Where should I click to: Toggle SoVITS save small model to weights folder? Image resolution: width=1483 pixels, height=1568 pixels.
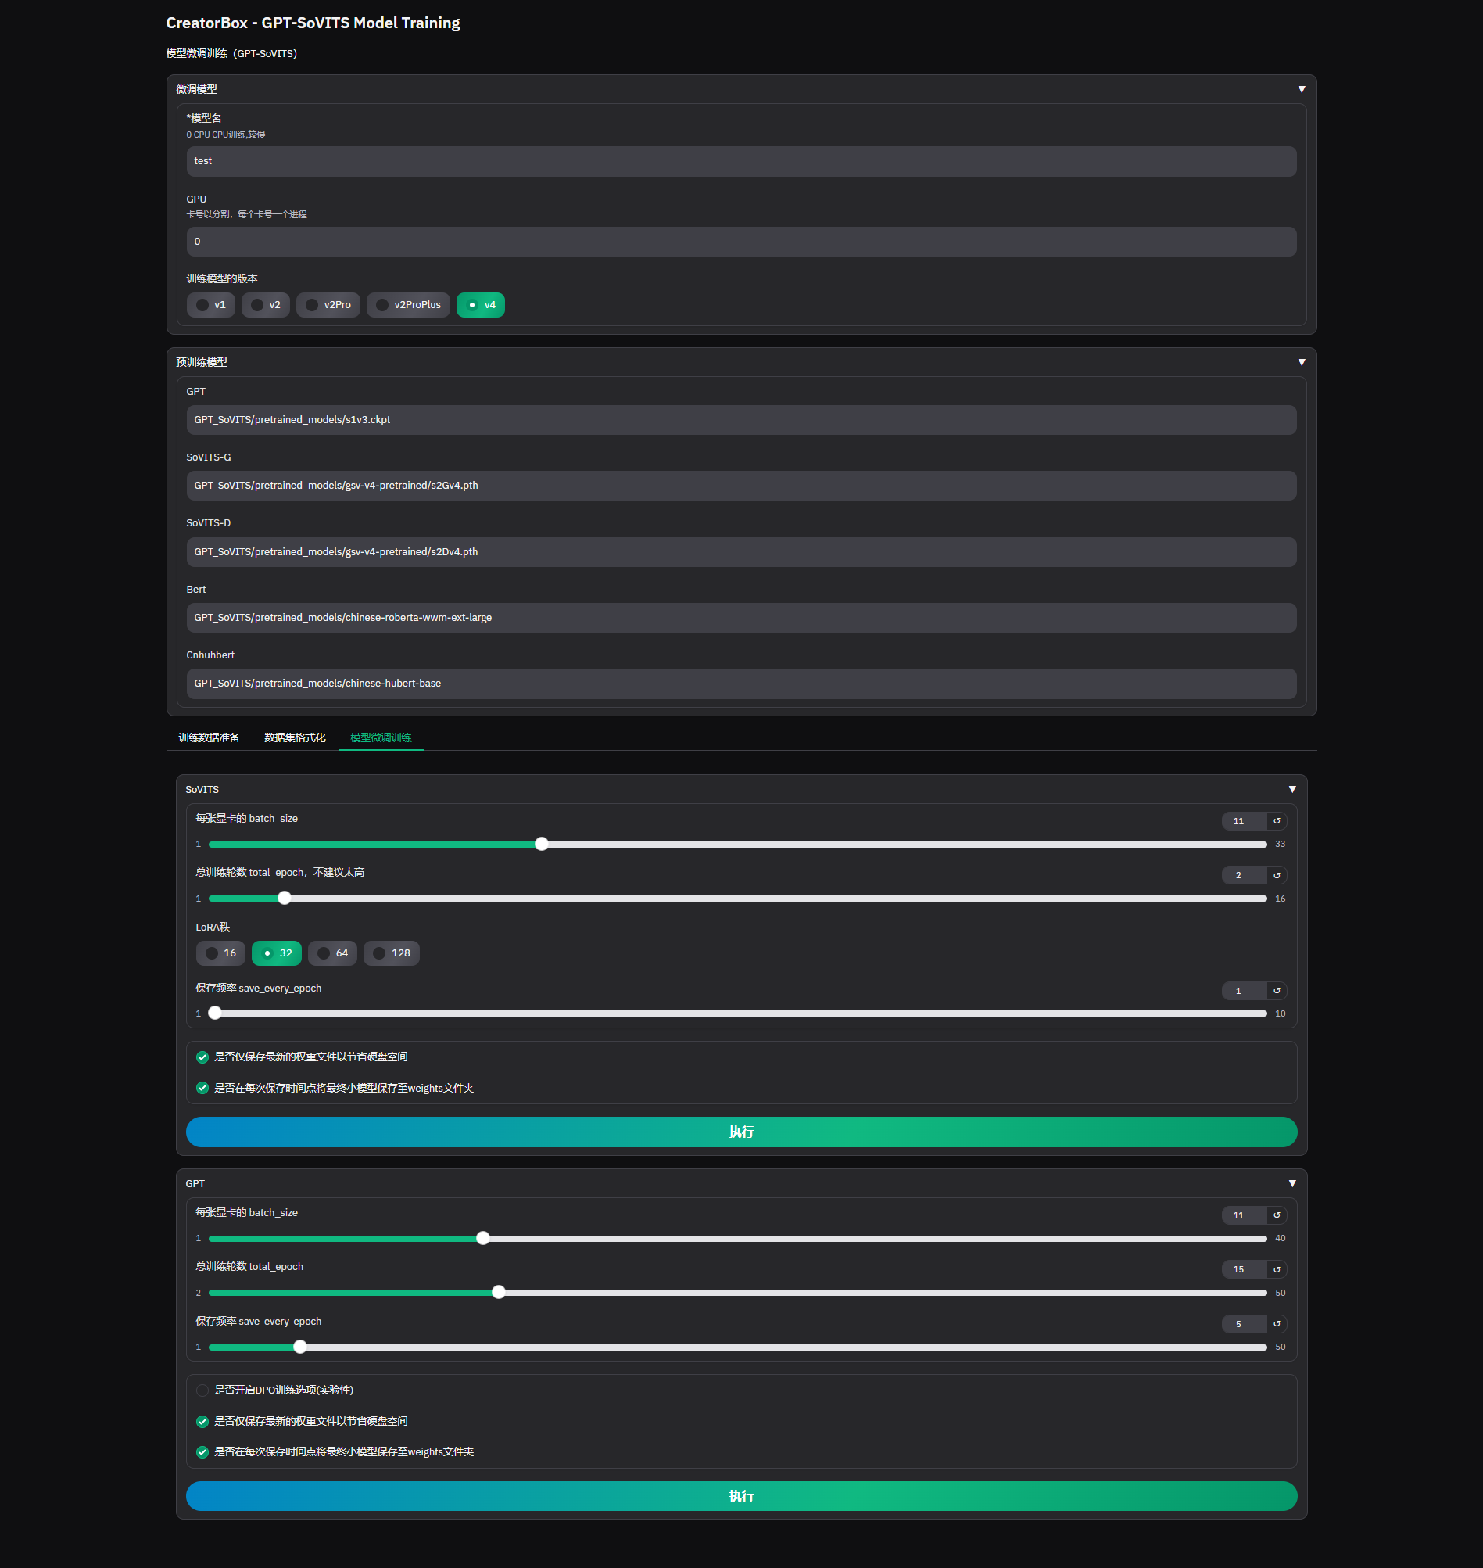202,1087
